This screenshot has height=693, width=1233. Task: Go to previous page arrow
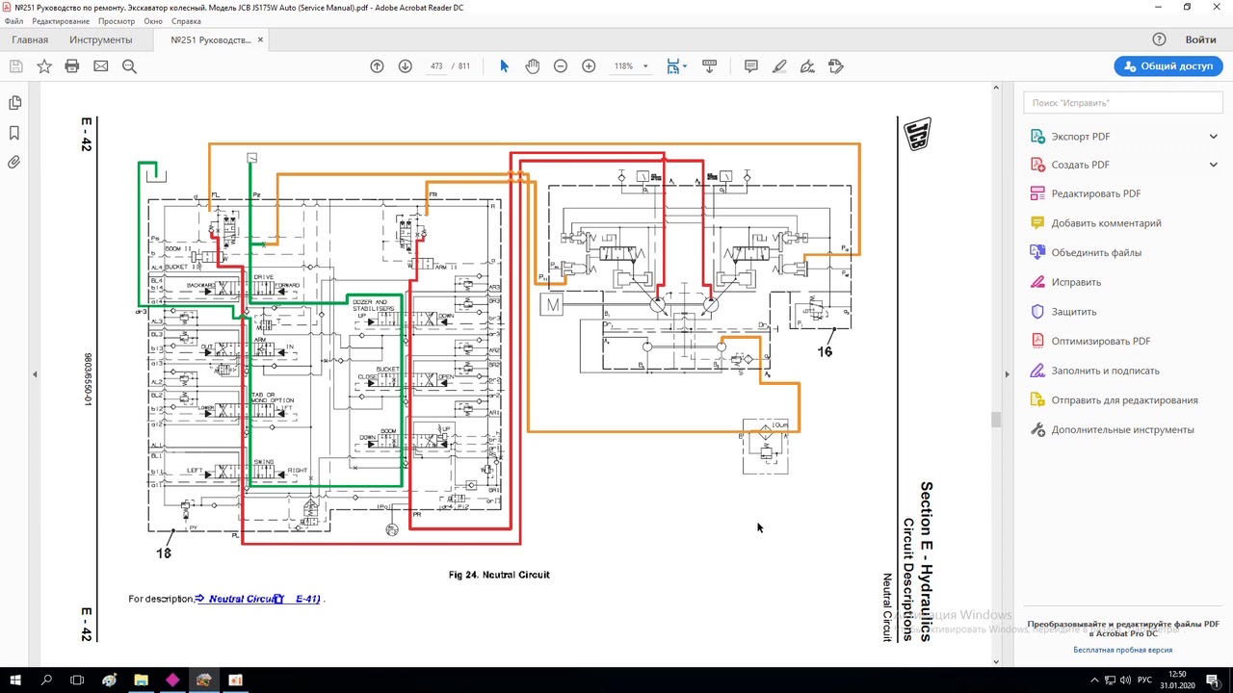tap(377, 66)
